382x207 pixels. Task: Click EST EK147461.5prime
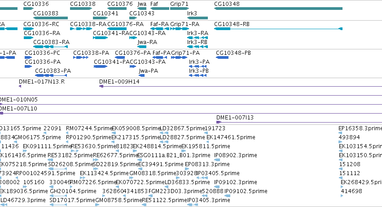pyautogui.click(x=231, y=137)
